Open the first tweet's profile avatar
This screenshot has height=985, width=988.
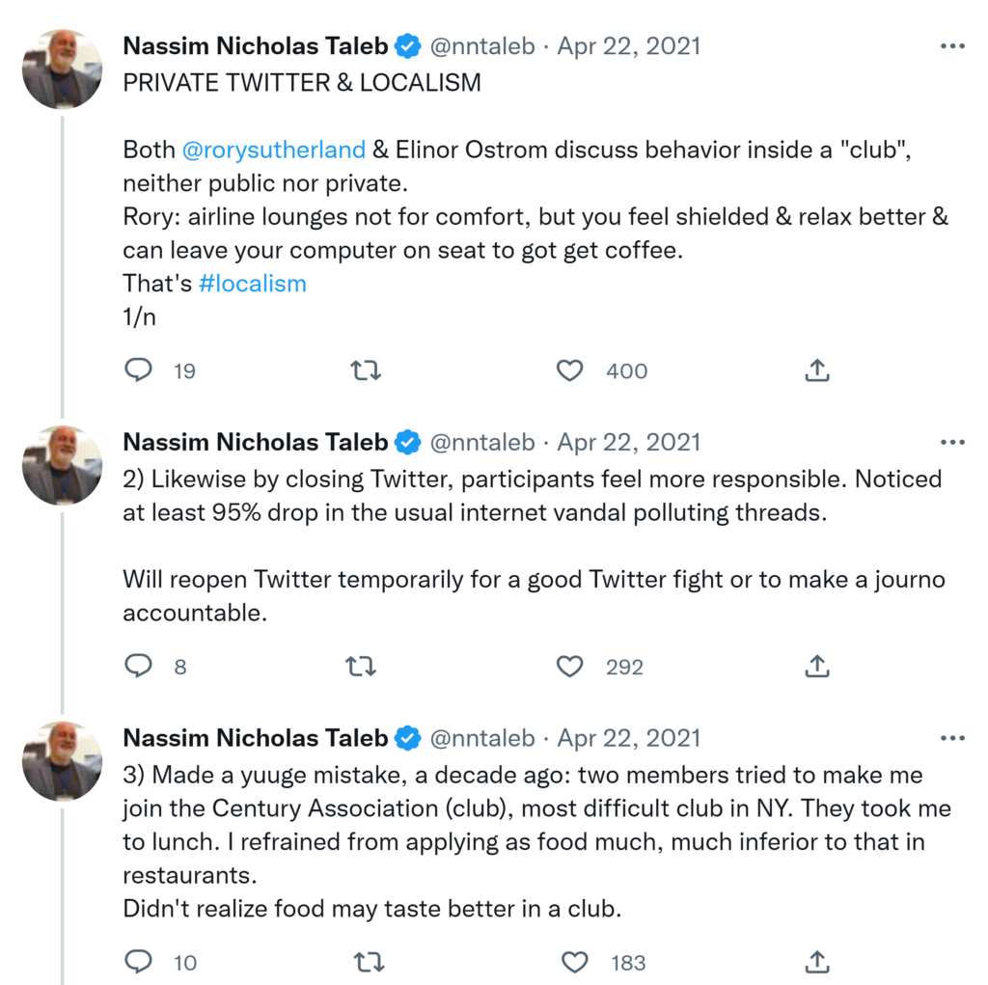(x=63, y=69)
